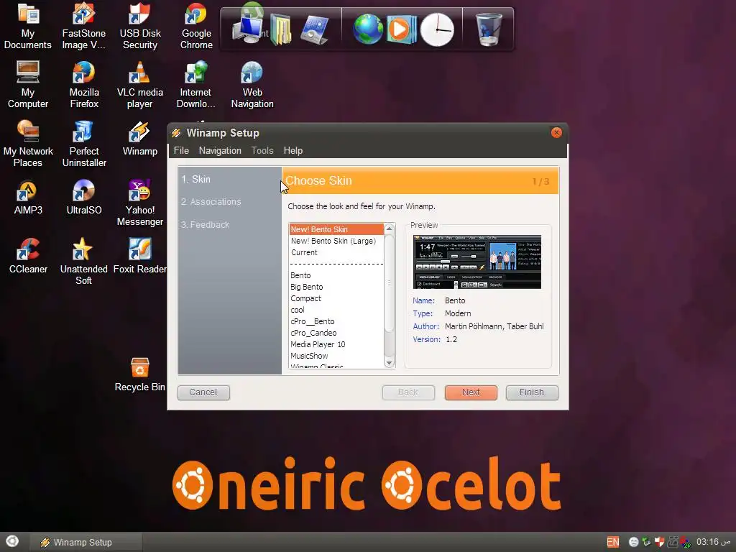Open My Documents desktop icon
This screenshot has width=736, height=552.
click(28, 27)
